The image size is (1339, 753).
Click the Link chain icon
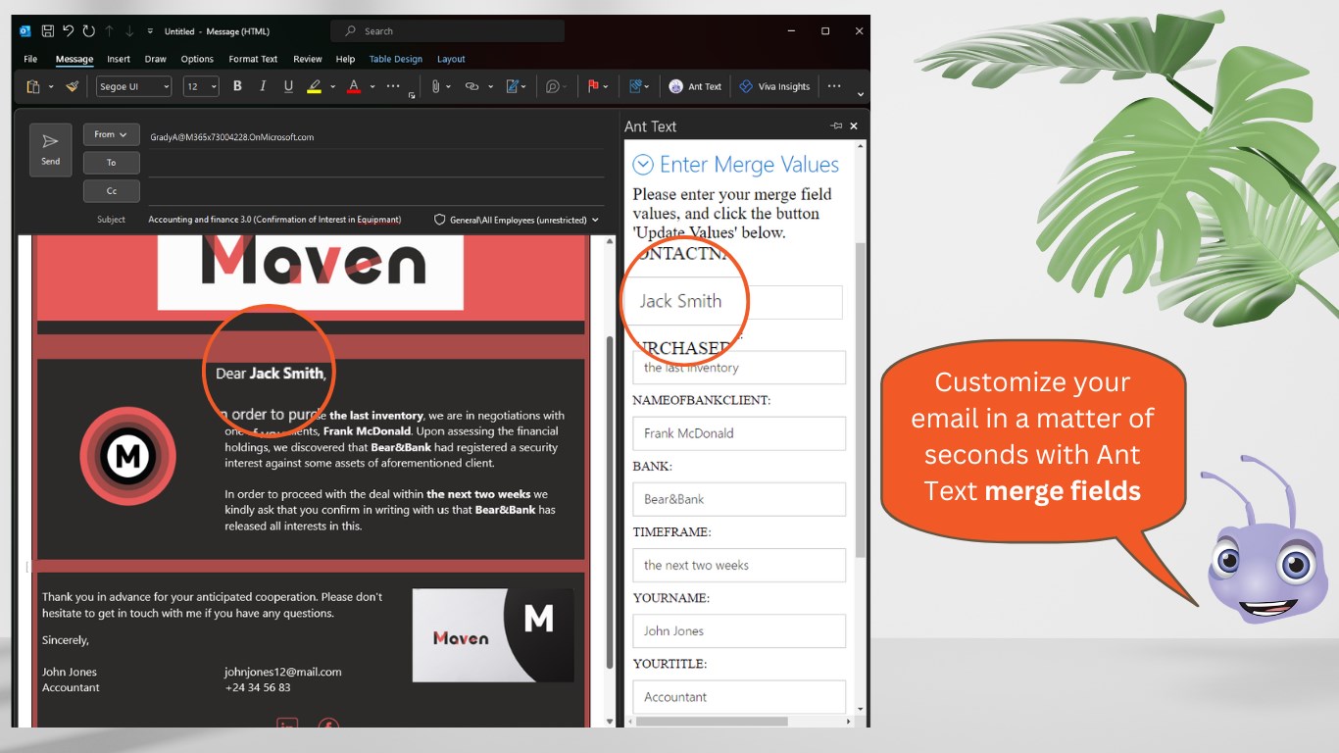(x=471, y=86)
